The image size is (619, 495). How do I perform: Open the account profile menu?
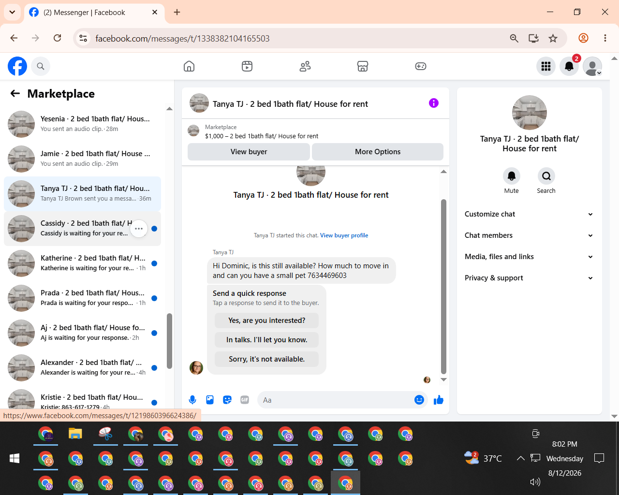click(x=592, y=66)
